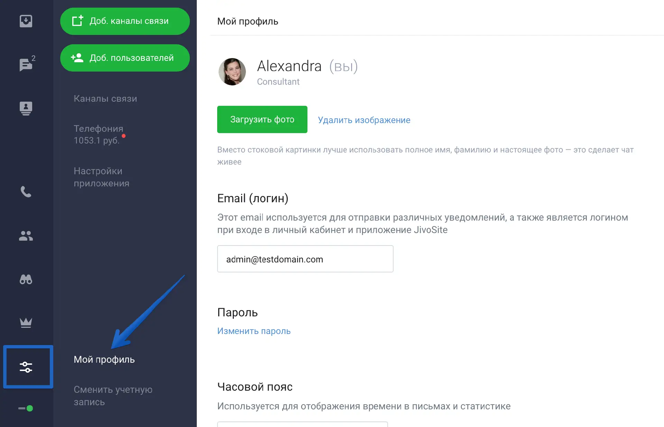Click the Изменить пароль link
Screen dimensions: 664x427
tap(254, 331)
